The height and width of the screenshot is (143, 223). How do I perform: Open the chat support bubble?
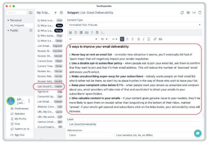point(198,133)
